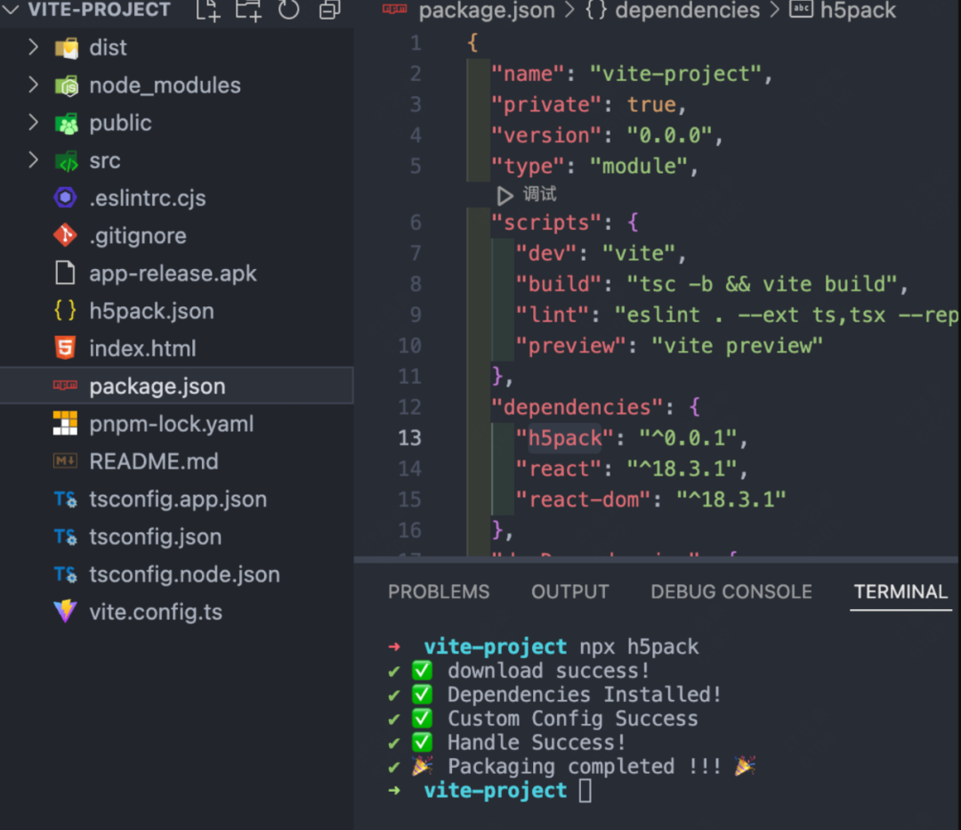Click "Packaging completed !!!" terminal line

[x=584, y=766]
